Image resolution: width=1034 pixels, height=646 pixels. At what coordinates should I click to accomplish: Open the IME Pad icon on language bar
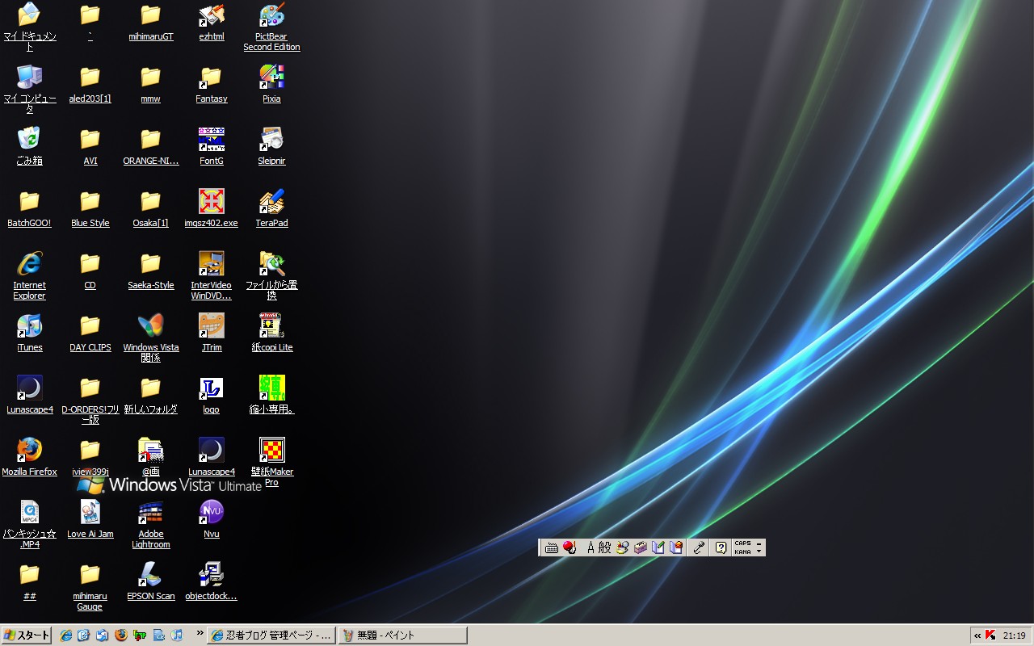click(623, 547)
